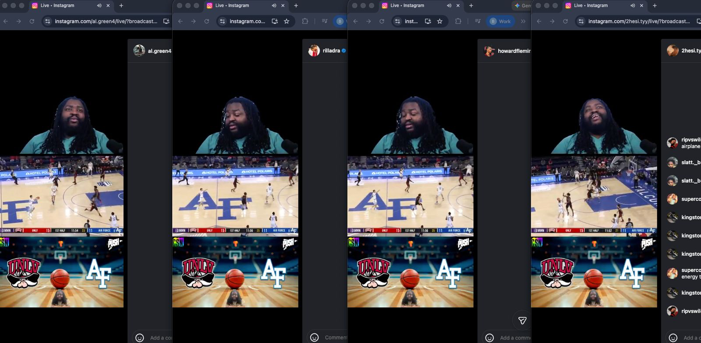Open al.green4 username link
This screenshot has width=701, height=343.
[x=159, y=51]
